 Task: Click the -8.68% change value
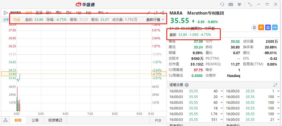tap(212, 22)
